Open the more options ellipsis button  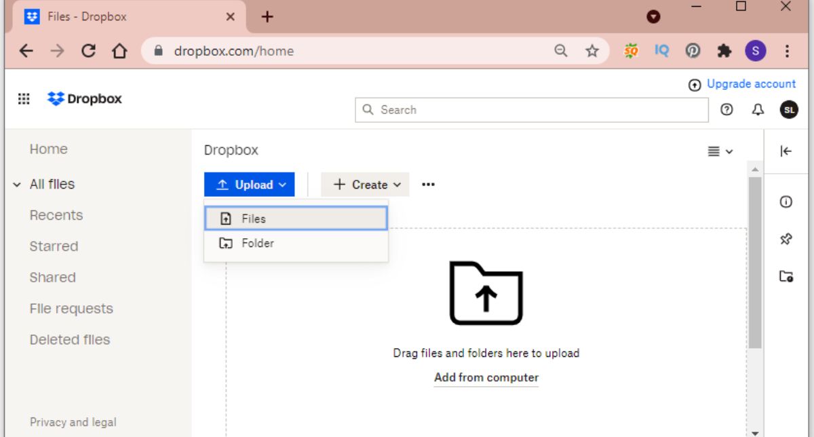point(428,185)
